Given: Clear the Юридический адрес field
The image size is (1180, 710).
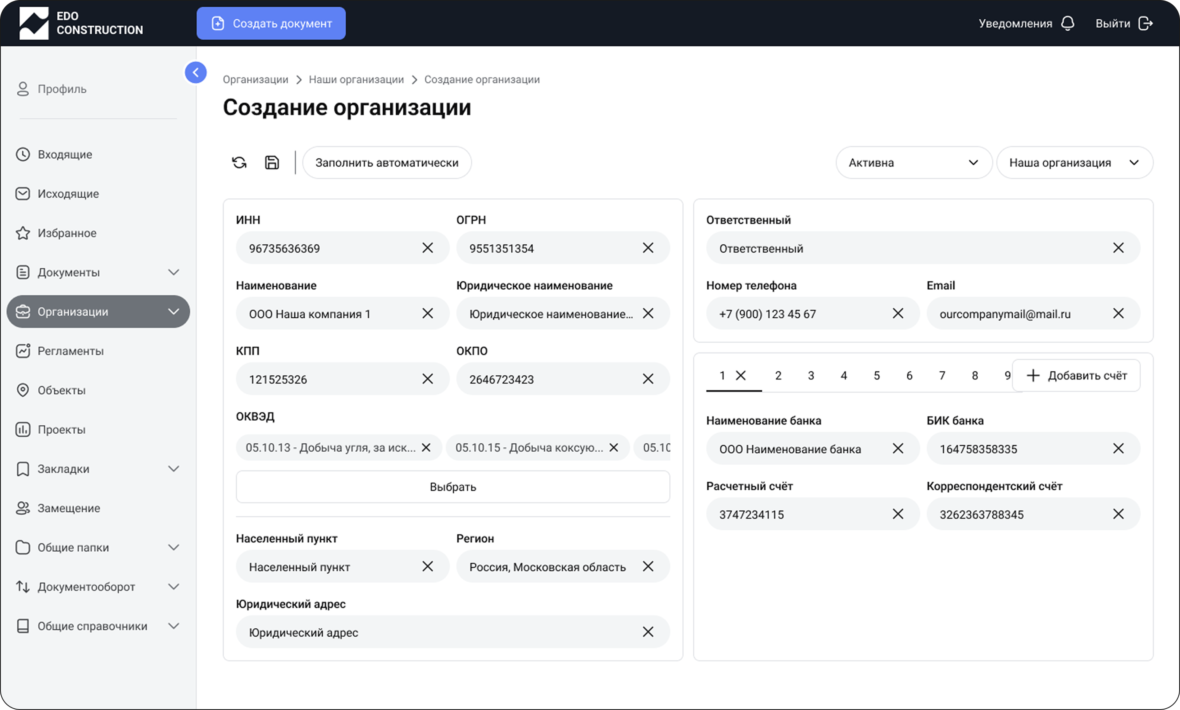Looking at the screenshot, I should 648,632.
